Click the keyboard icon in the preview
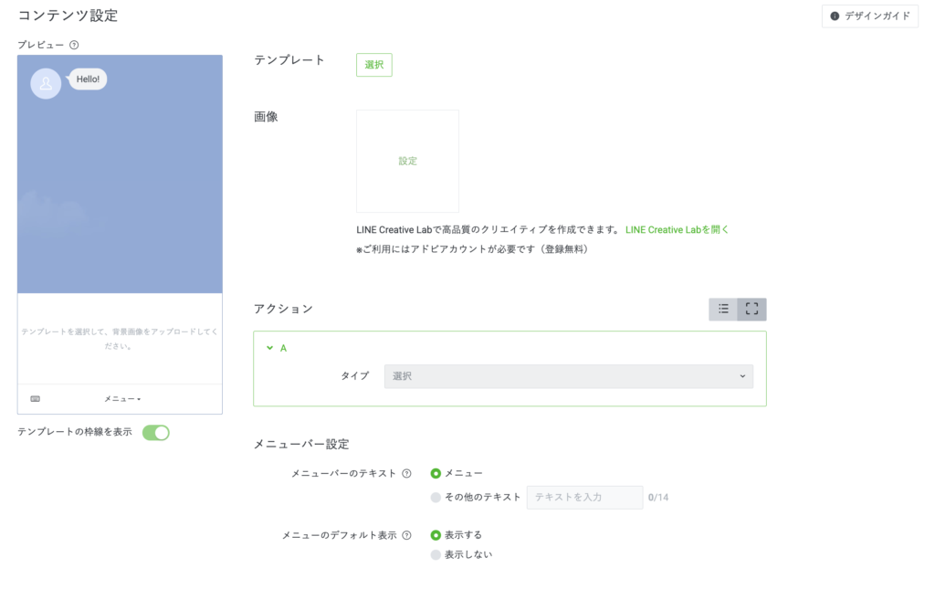Viewport: 935px width, 589px height. click(x=36, y=399)
